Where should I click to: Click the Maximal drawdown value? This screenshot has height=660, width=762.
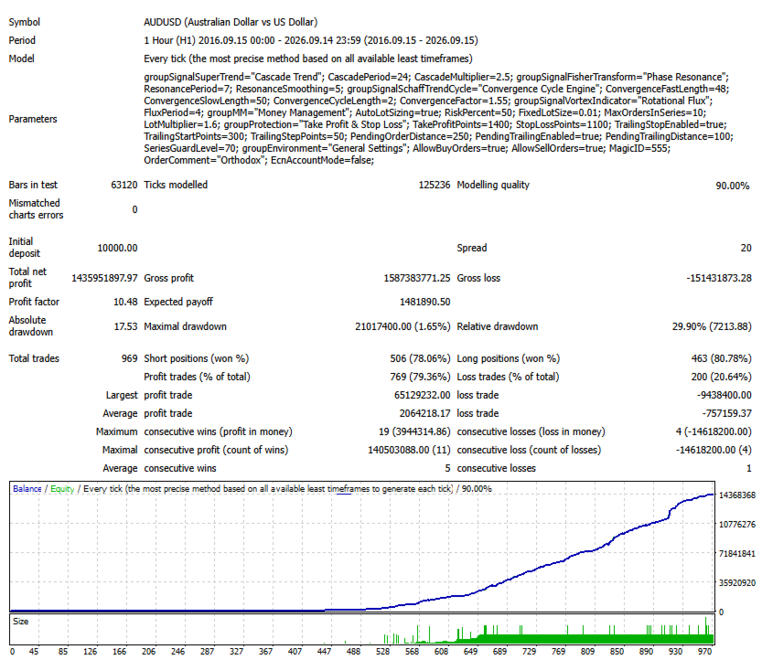coord(402,327)
